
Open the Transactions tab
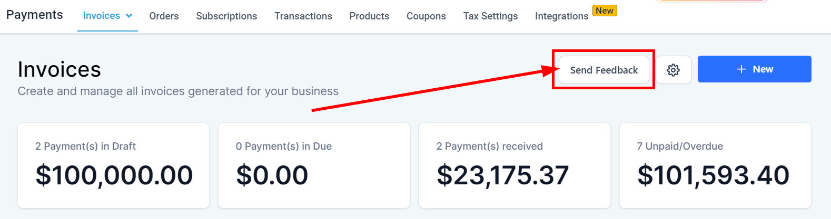click(303, 16)
